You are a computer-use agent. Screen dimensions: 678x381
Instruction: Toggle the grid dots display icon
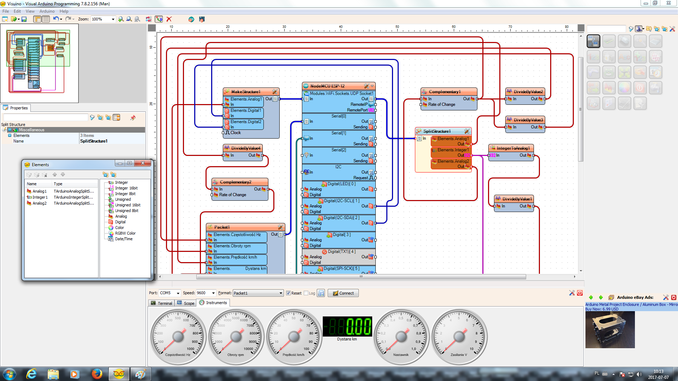coord(46,19)
